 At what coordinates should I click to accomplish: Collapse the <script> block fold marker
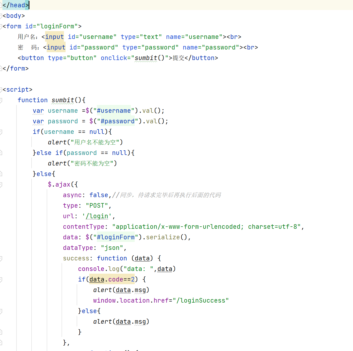pyautogui.click(x=1, y=90)
